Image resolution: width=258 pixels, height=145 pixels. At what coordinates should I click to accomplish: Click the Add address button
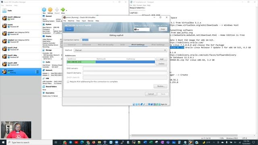point(161,59)
